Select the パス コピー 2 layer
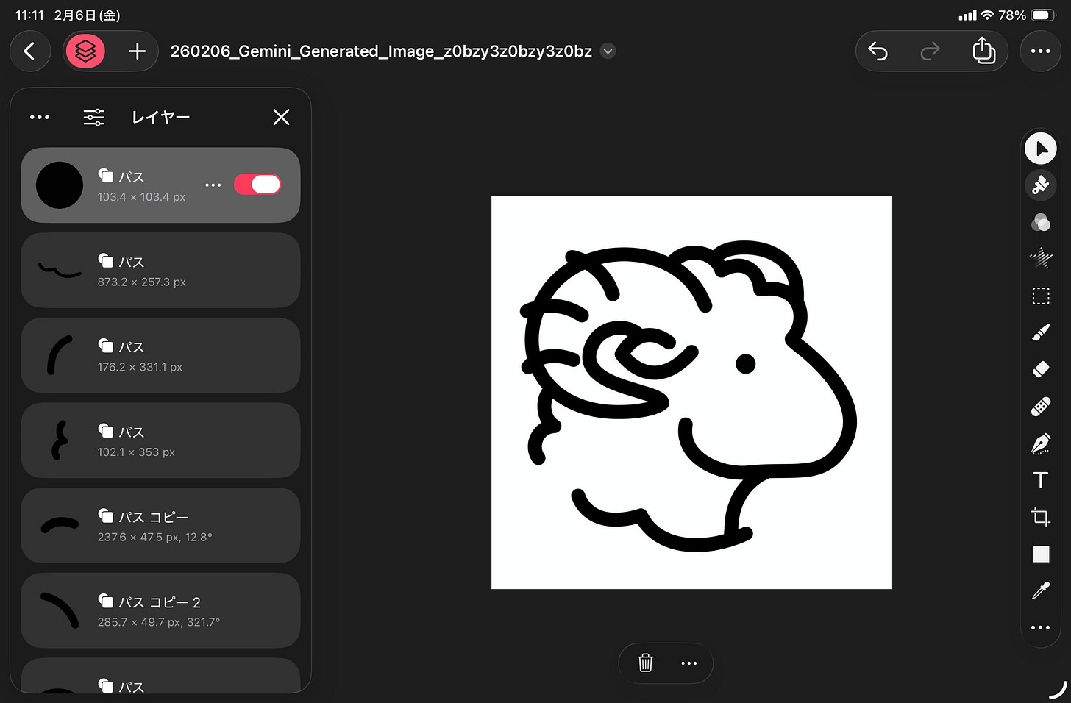Image resolution: width=1071 pixels, height=703 pixels. click(160, 610)
